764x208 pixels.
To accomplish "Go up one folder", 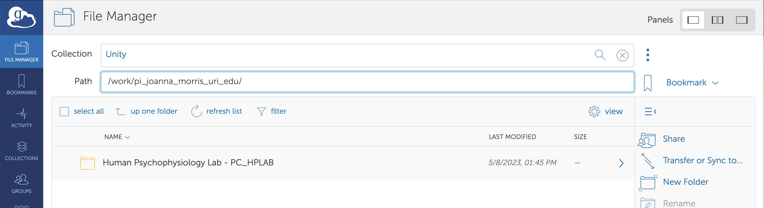I will [x=146, y=112].
